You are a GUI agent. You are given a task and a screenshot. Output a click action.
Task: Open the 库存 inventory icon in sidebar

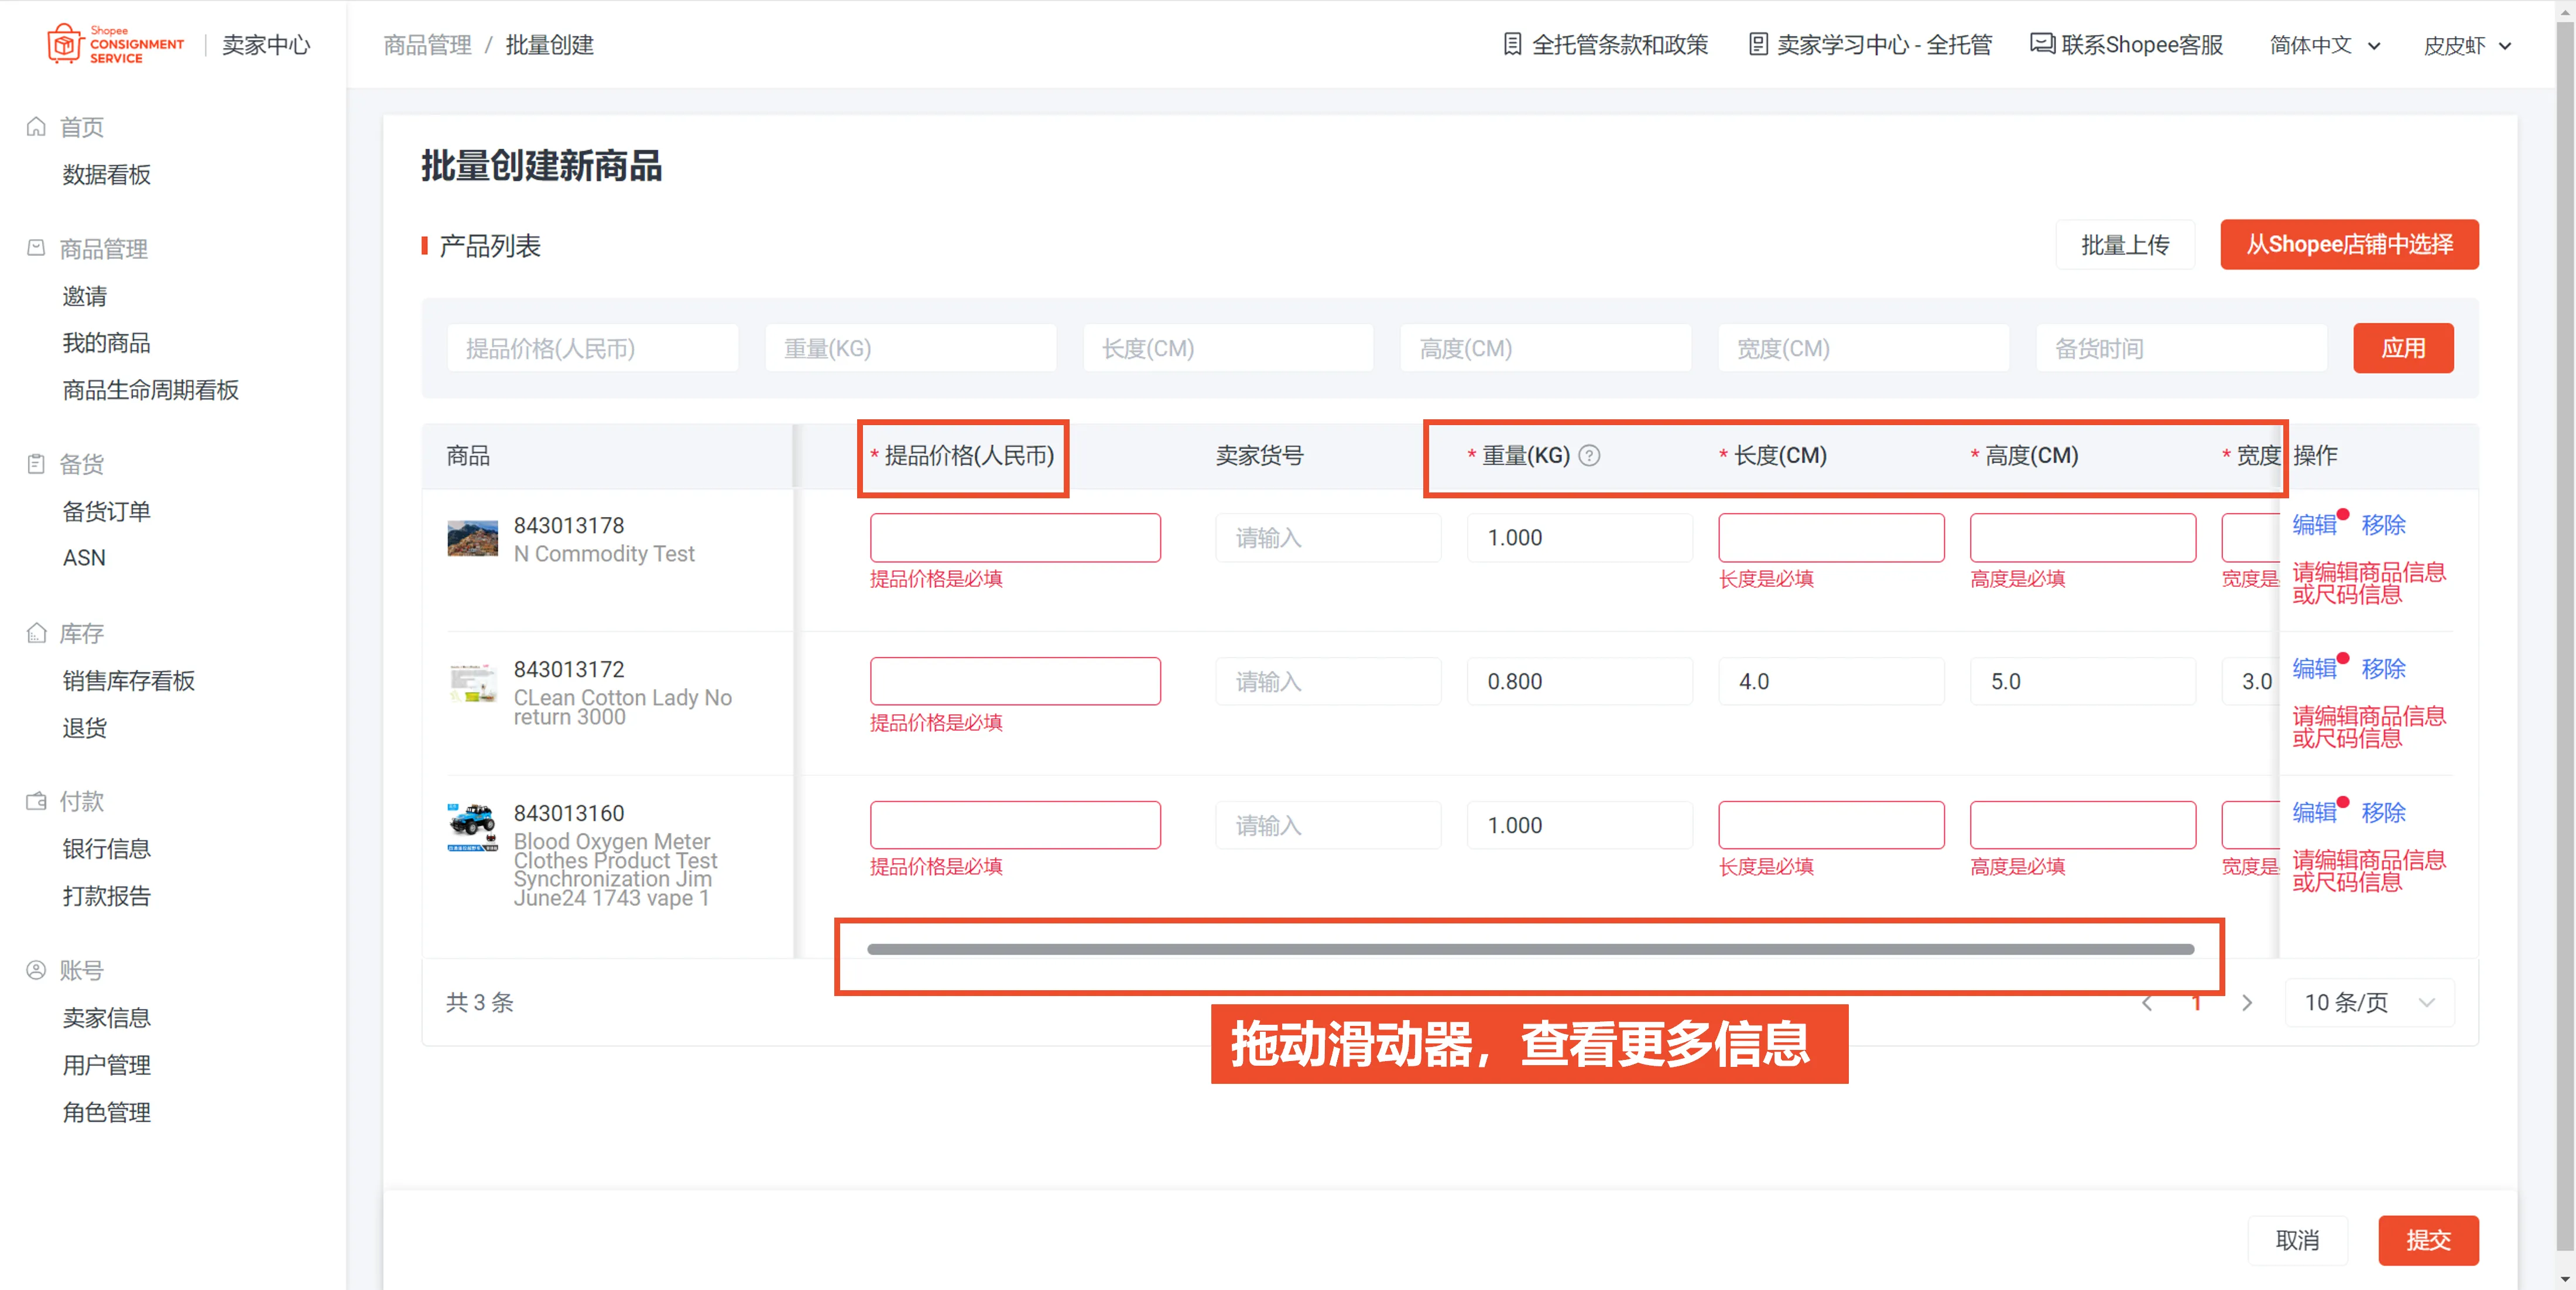(x=36, y=633)
